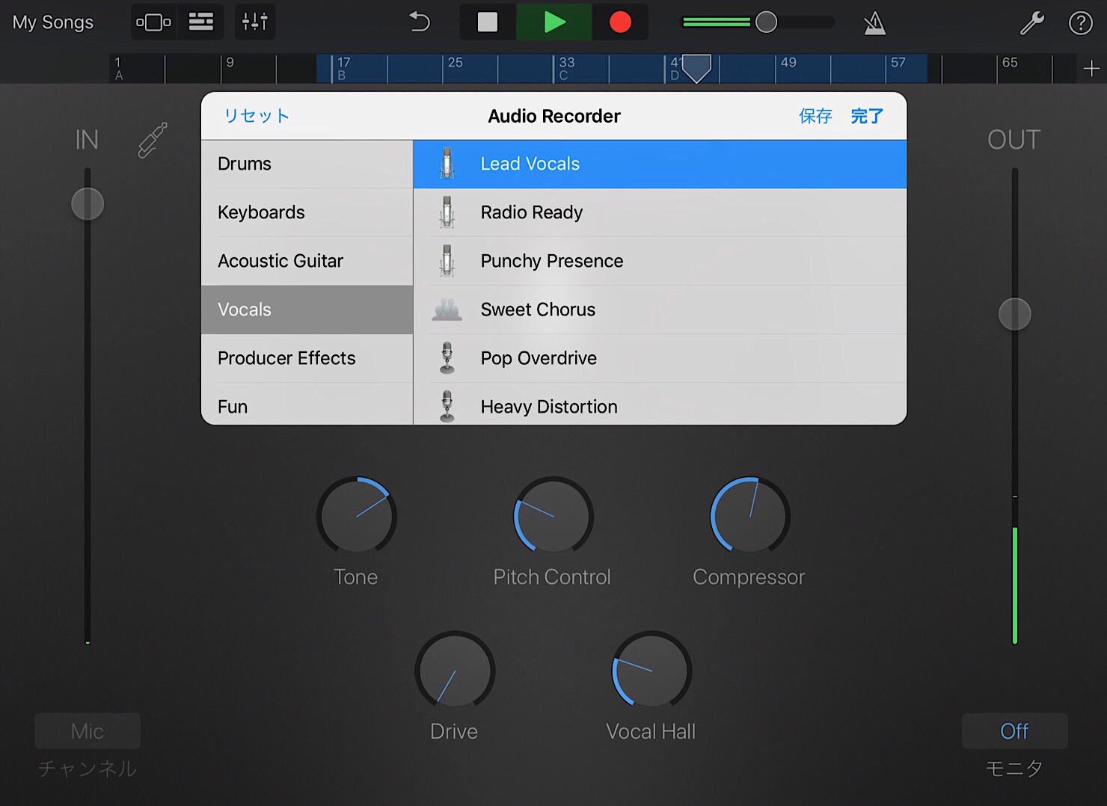
Task: Click the Tone knob
Action: [x=357, y=517]
